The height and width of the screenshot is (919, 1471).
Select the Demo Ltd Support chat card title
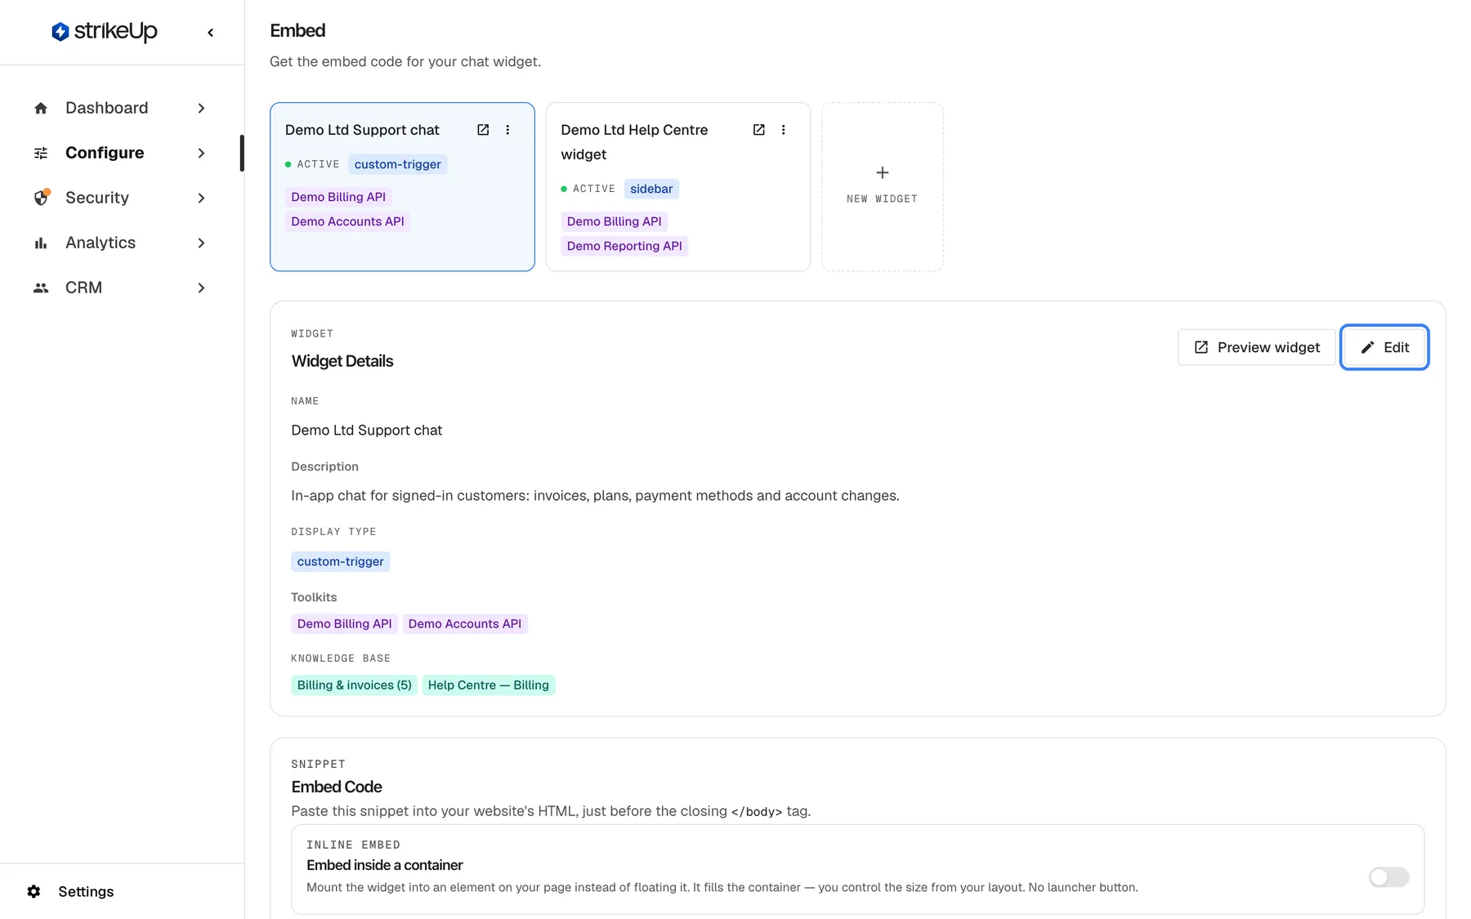tap(362, 130)
